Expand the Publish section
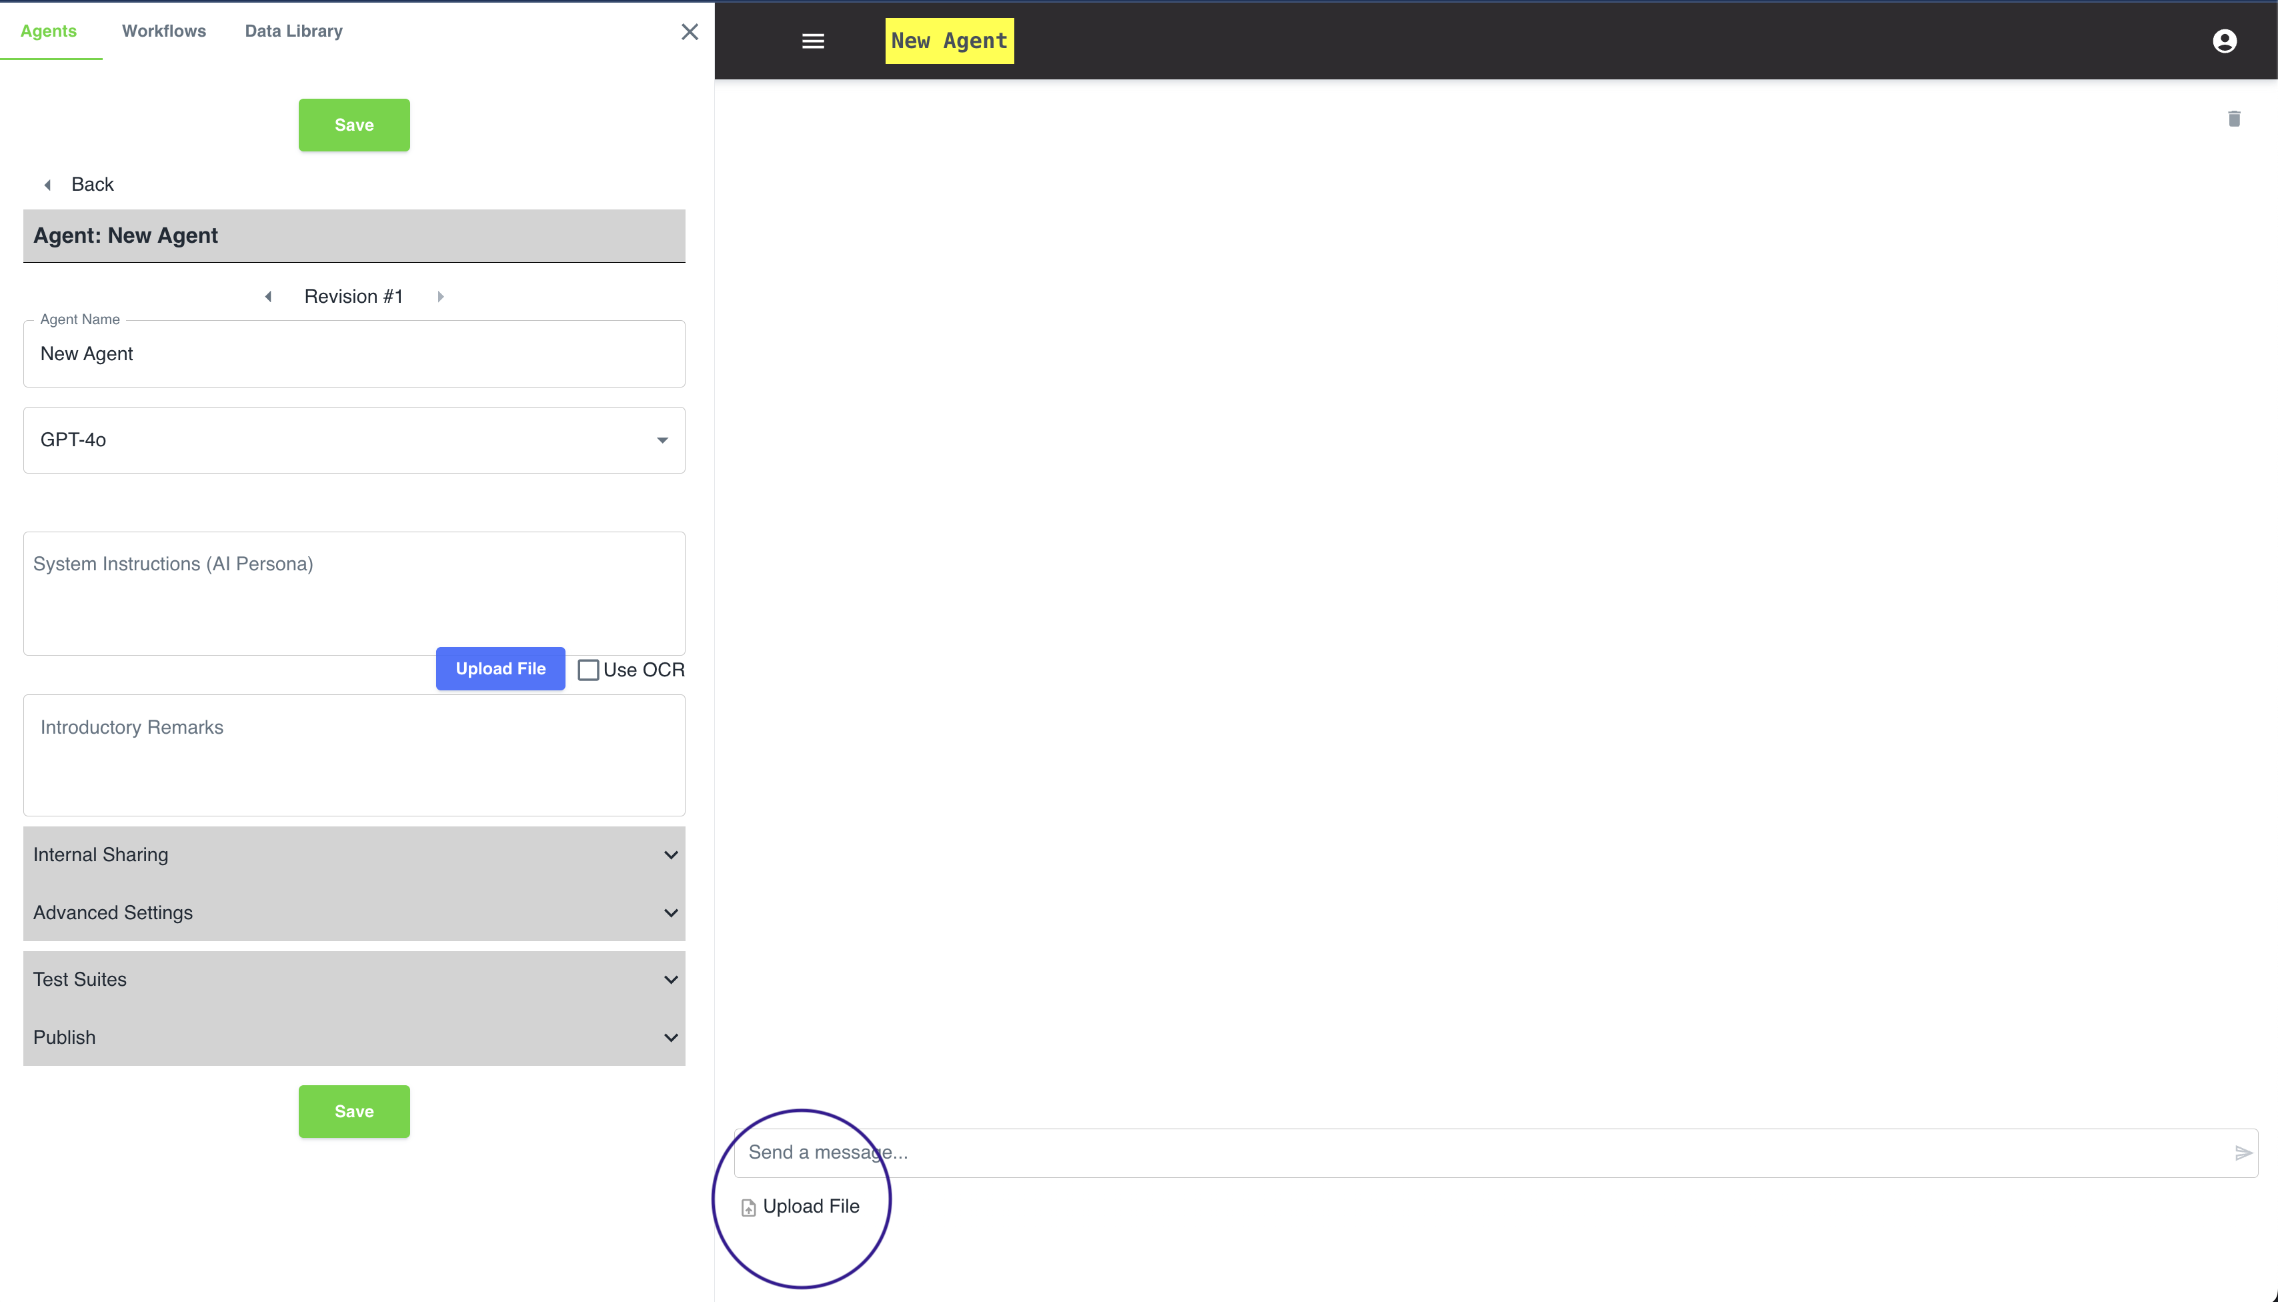This screenshot has height=1302, width=2278. pos(354,1037)
